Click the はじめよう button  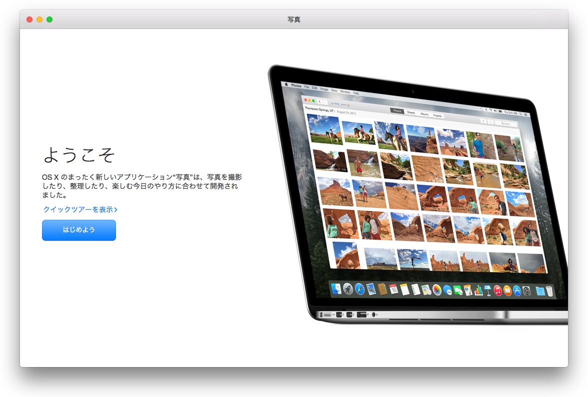point(79,230)
